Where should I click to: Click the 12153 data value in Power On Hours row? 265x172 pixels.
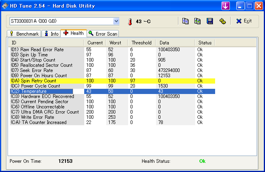(x=164, y=76)
